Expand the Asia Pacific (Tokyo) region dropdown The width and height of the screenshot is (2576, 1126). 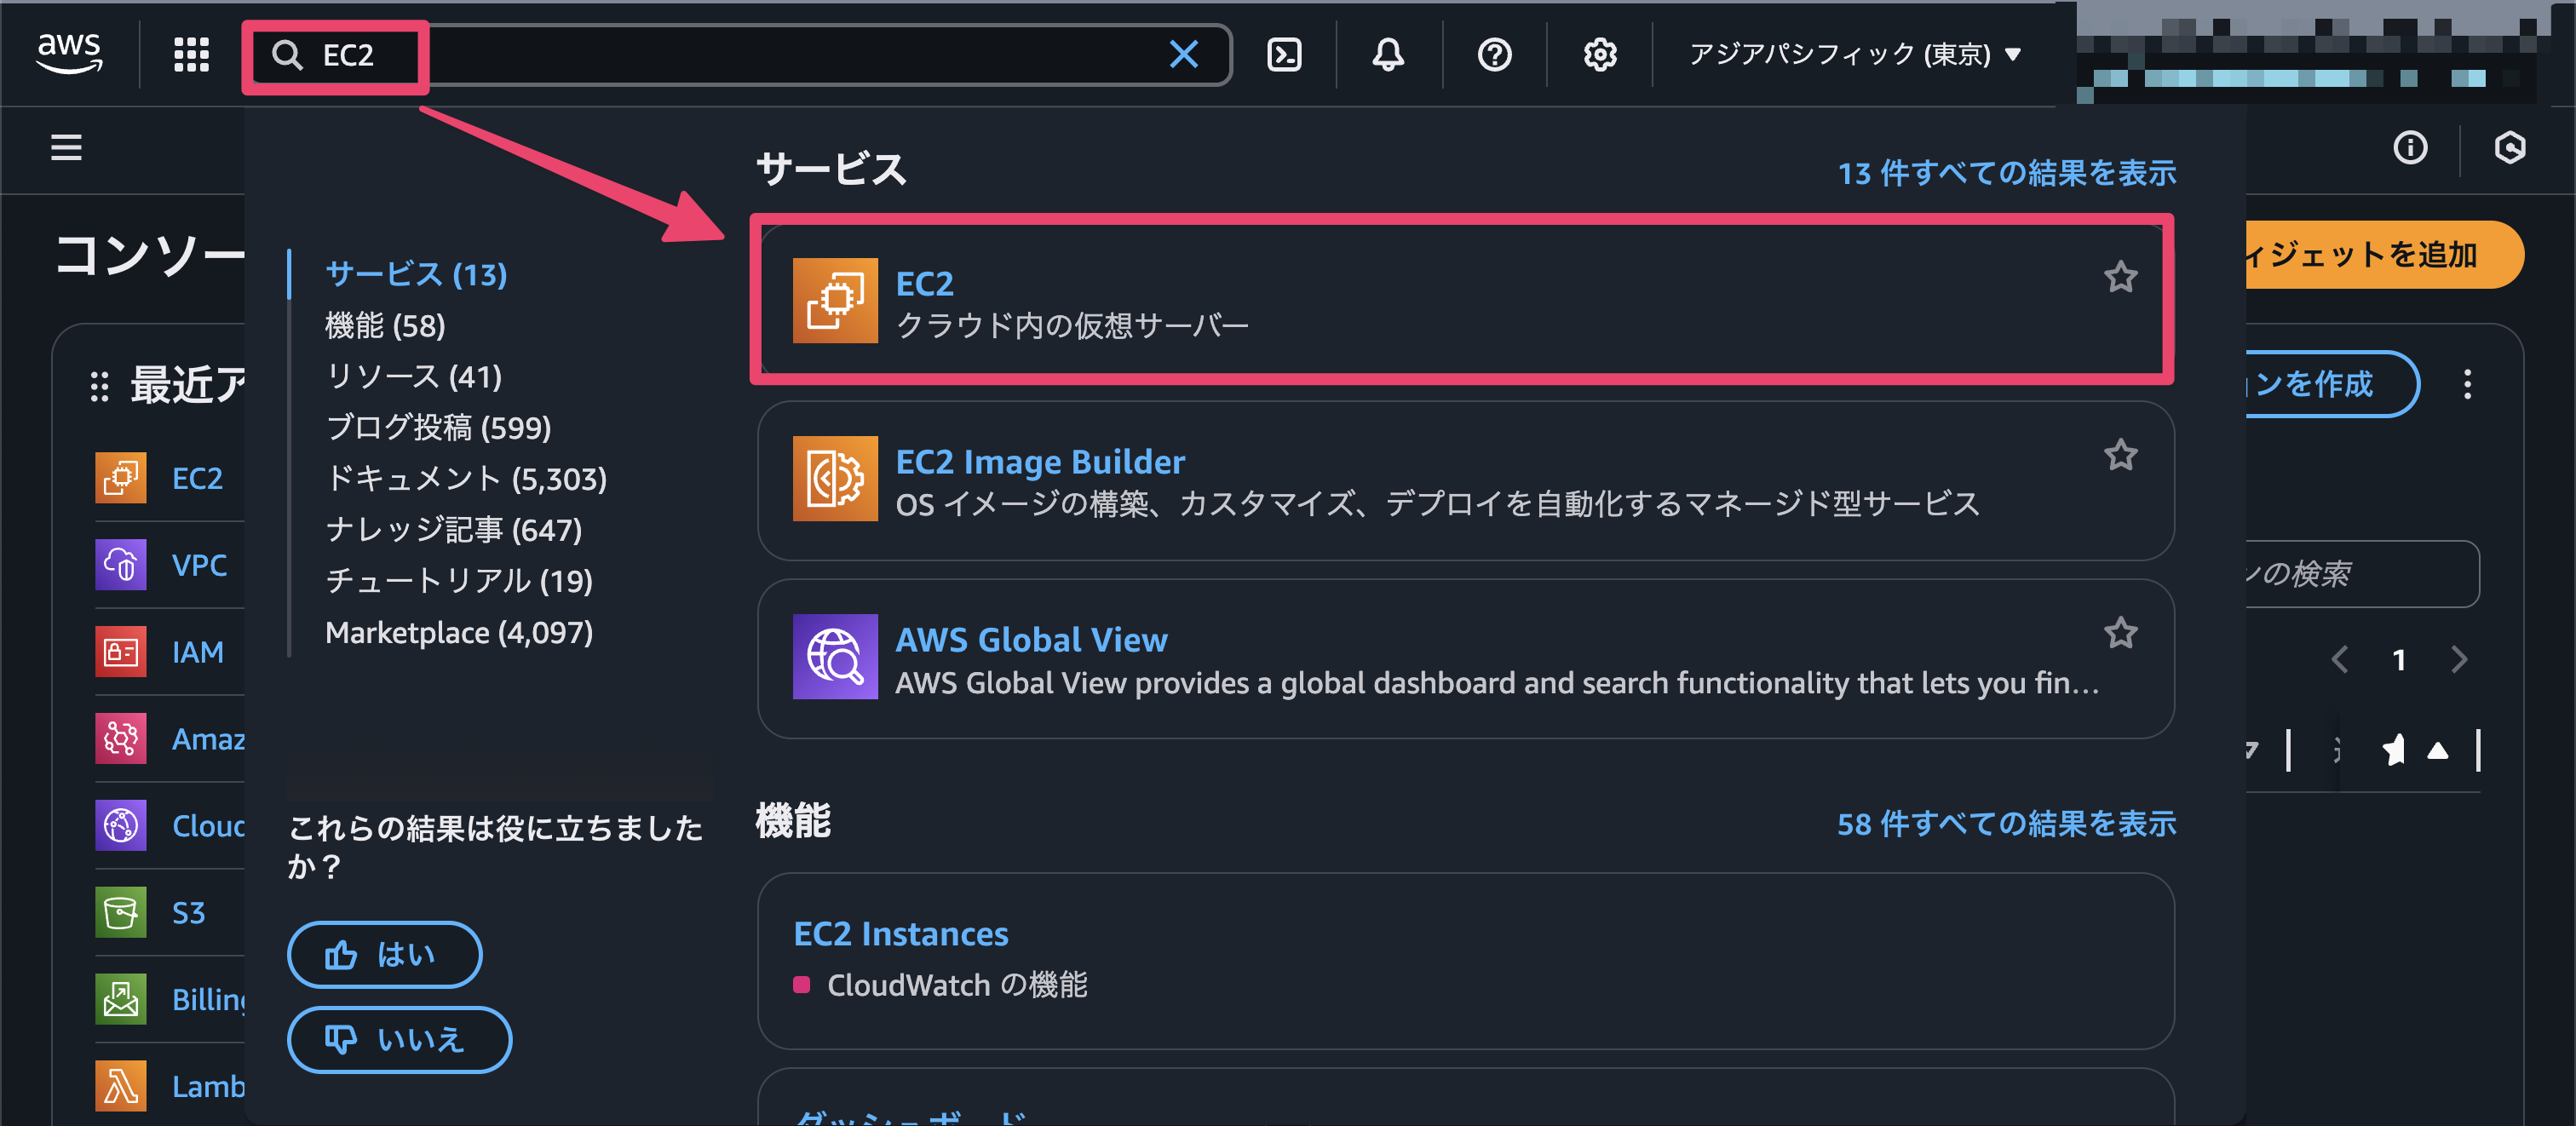coord(1854,55)
